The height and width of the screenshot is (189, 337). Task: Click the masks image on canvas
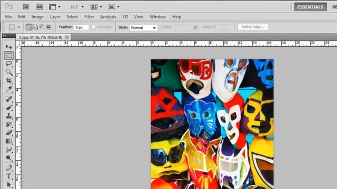pyautogui.click(x=212, y=124)
